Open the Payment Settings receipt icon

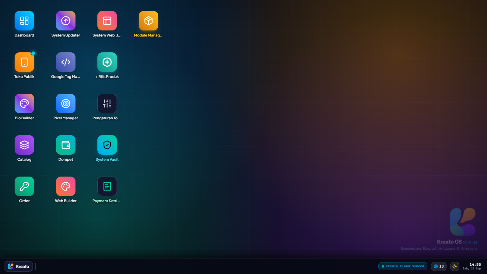click(107, 186)
